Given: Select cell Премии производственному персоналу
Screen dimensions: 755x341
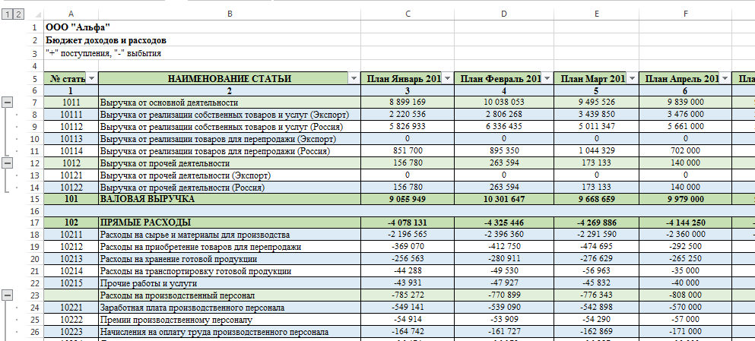Looking at the screenshot, I should tap(230, 320).
